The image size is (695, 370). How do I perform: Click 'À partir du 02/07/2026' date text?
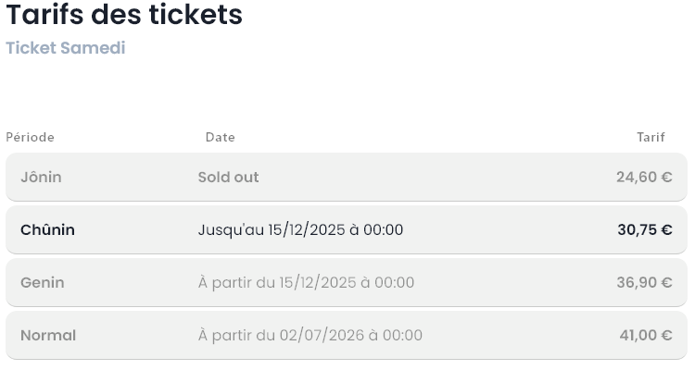(310, 335)
